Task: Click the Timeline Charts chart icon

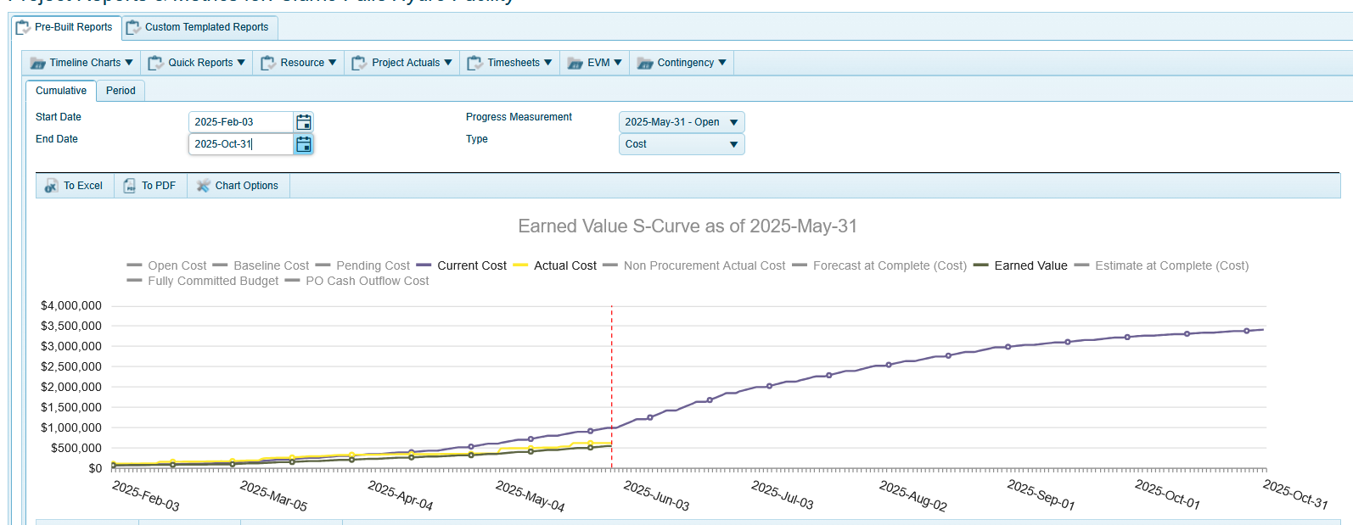Action: (38, 63)
